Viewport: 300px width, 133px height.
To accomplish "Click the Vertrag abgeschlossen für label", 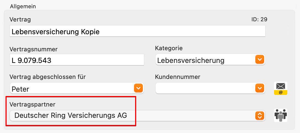I will [47, 77].
